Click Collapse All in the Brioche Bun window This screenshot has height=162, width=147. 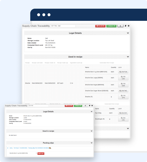click(78, 106)
